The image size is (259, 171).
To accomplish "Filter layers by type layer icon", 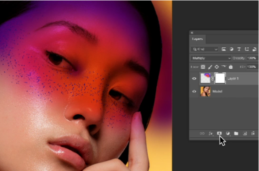I will pyautogui.click(x=239, y=49).
